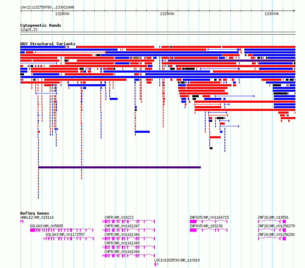This screenshot has width=305, height=268.
Task: Click the ZNF605 NM_183238 transcript glyph
Action: coord(208,230)
